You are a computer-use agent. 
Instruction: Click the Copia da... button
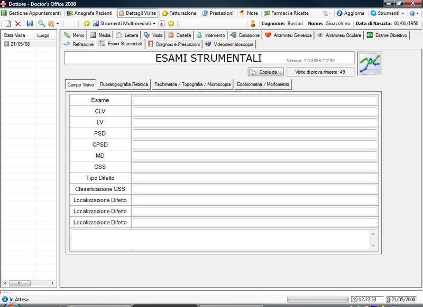click(266, 72)
